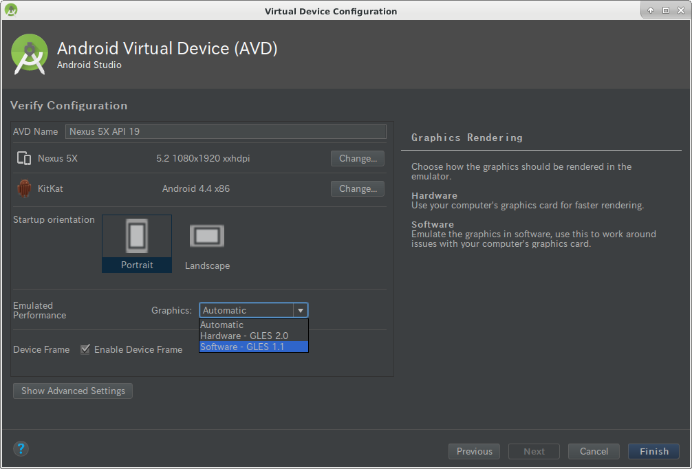This screenshot has width=692, height=469.
Task: Click the Nexus 5X device icon
Action: click(24, 158)
